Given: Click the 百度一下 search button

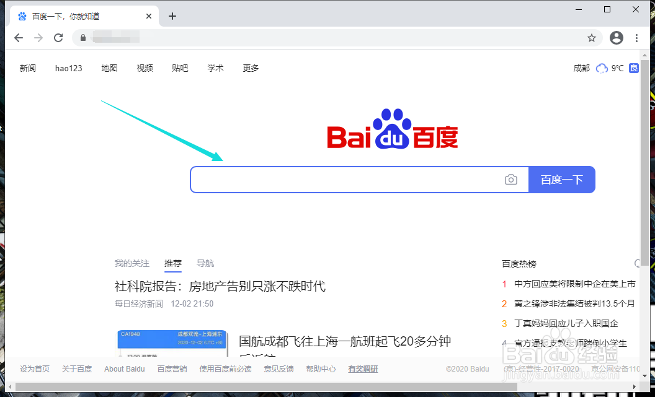Looking at the screenshot, I should [x=561, y=179].
